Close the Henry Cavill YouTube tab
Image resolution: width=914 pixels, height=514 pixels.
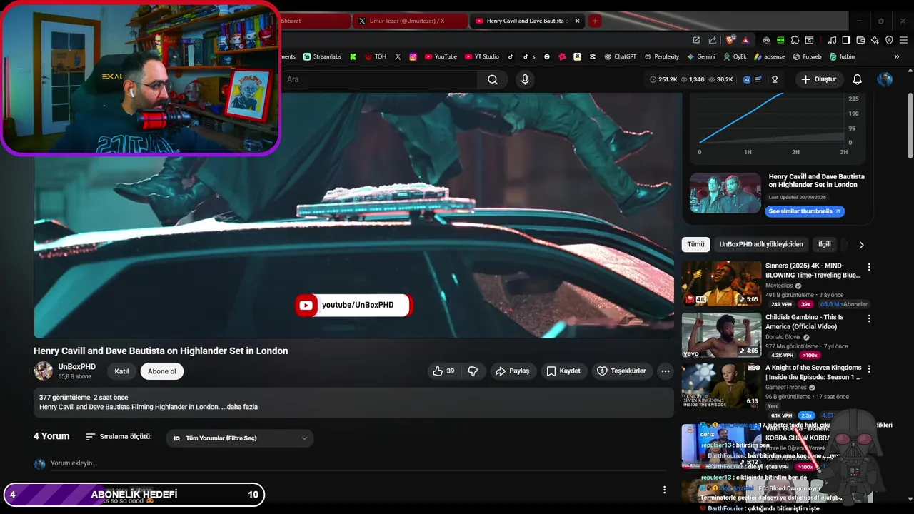click(577, 21)
